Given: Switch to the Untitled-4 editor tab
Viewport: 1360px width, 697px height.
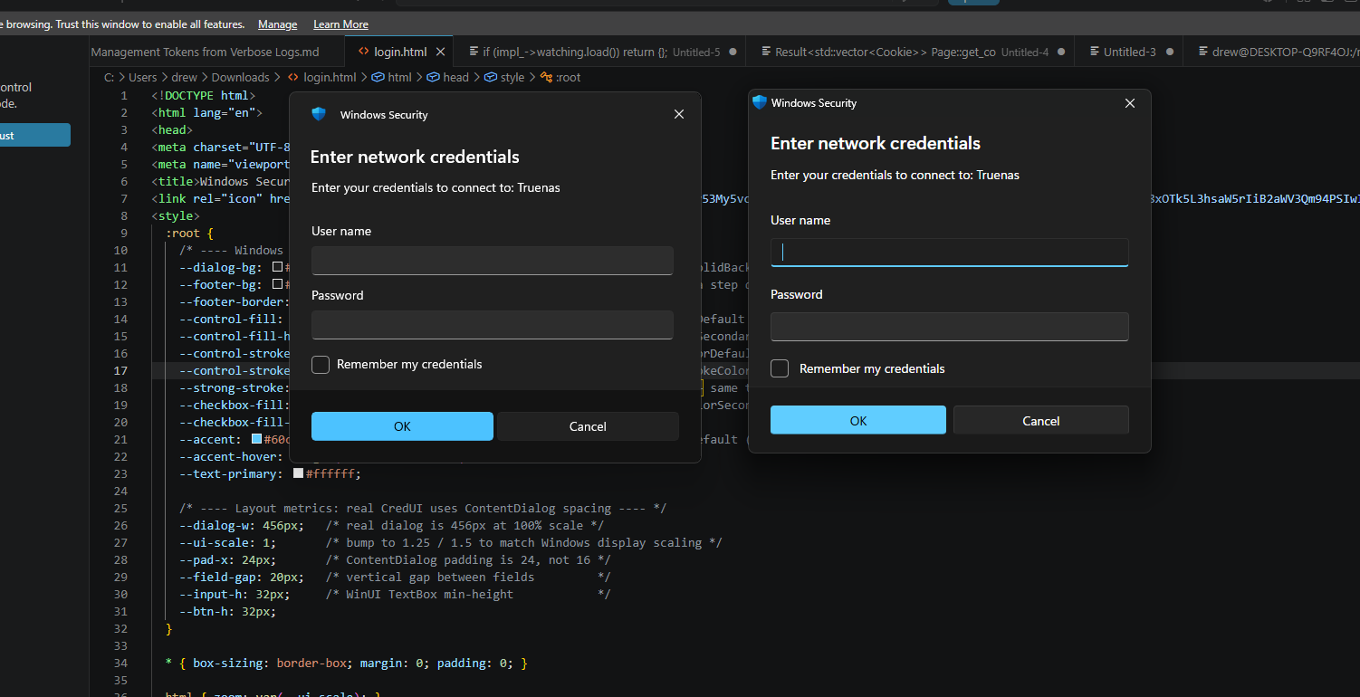Looking at the screenshot, I should tap(912, 52).
